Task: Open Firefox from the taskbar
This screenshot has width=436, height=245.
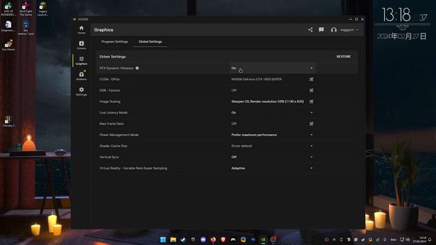Action: point(213,240)
